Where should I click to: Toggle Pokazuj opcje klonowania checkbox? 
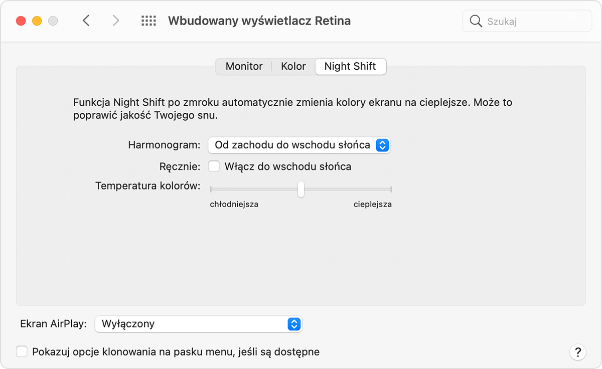pyautogui.click(x=22, y=351)
